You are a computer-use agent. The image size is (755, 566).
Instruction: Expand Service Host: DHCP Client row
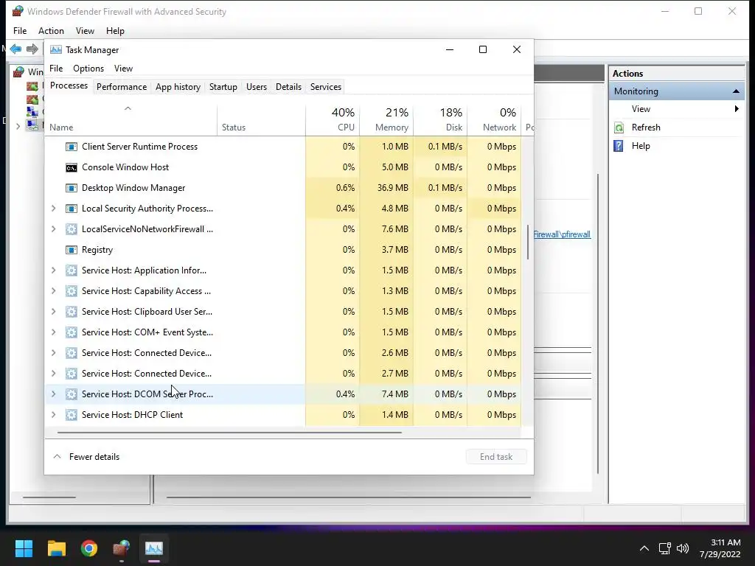(53, 415)
